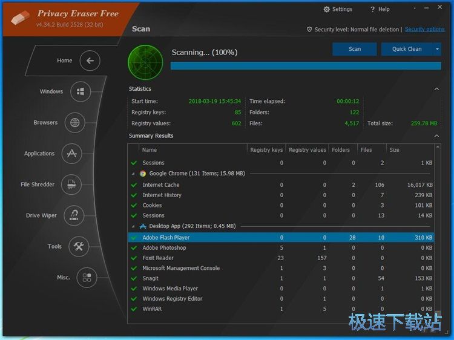Select the Windows Registry Editor row
Screen dimensions: 454x340
pyautogui.click(x=281, y=299)
